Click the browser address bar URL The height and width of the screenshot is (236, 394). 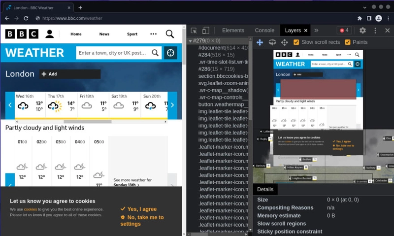pos(72,18)
